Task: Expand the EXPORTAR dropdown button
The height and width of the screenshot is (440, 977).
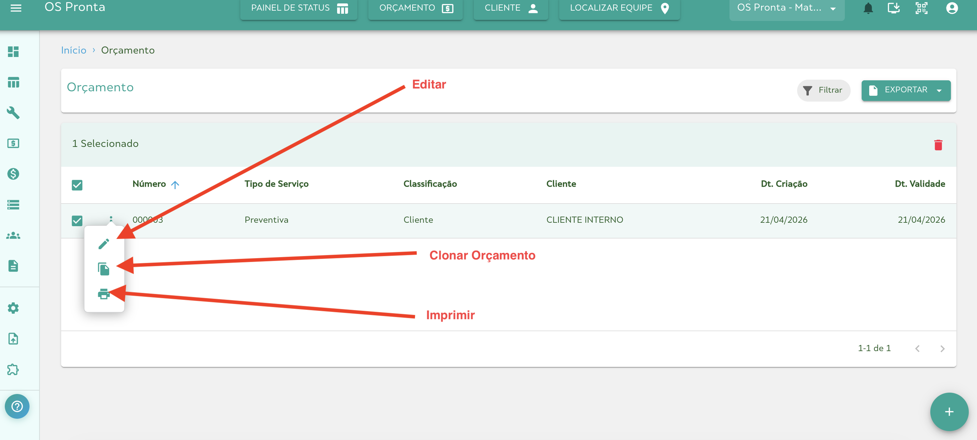Action: click(x=906, y=90)
